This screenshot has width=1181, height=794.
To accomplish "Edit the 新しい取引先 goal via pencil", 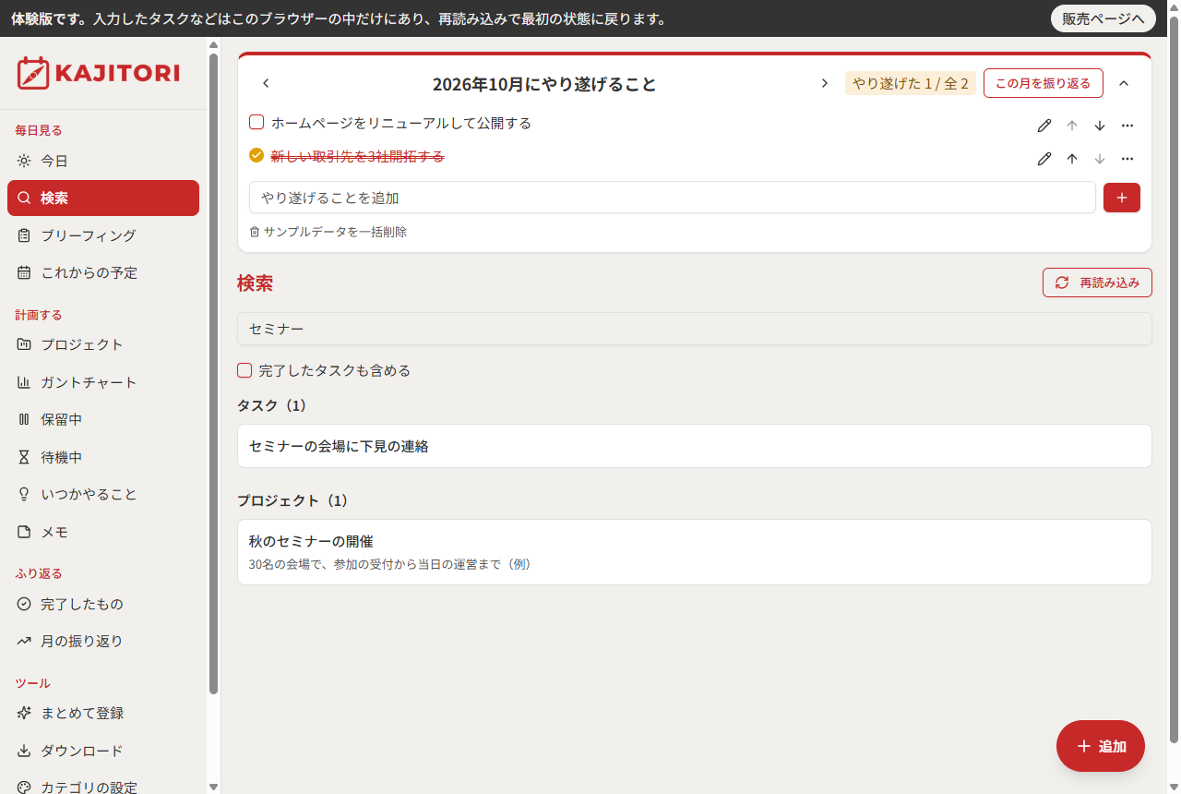I will [1044, 159].
